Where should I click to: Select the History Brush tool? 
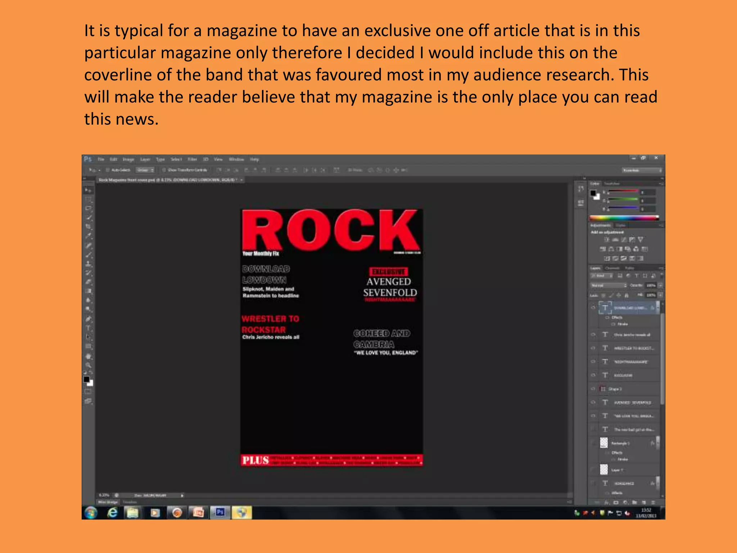88,273
